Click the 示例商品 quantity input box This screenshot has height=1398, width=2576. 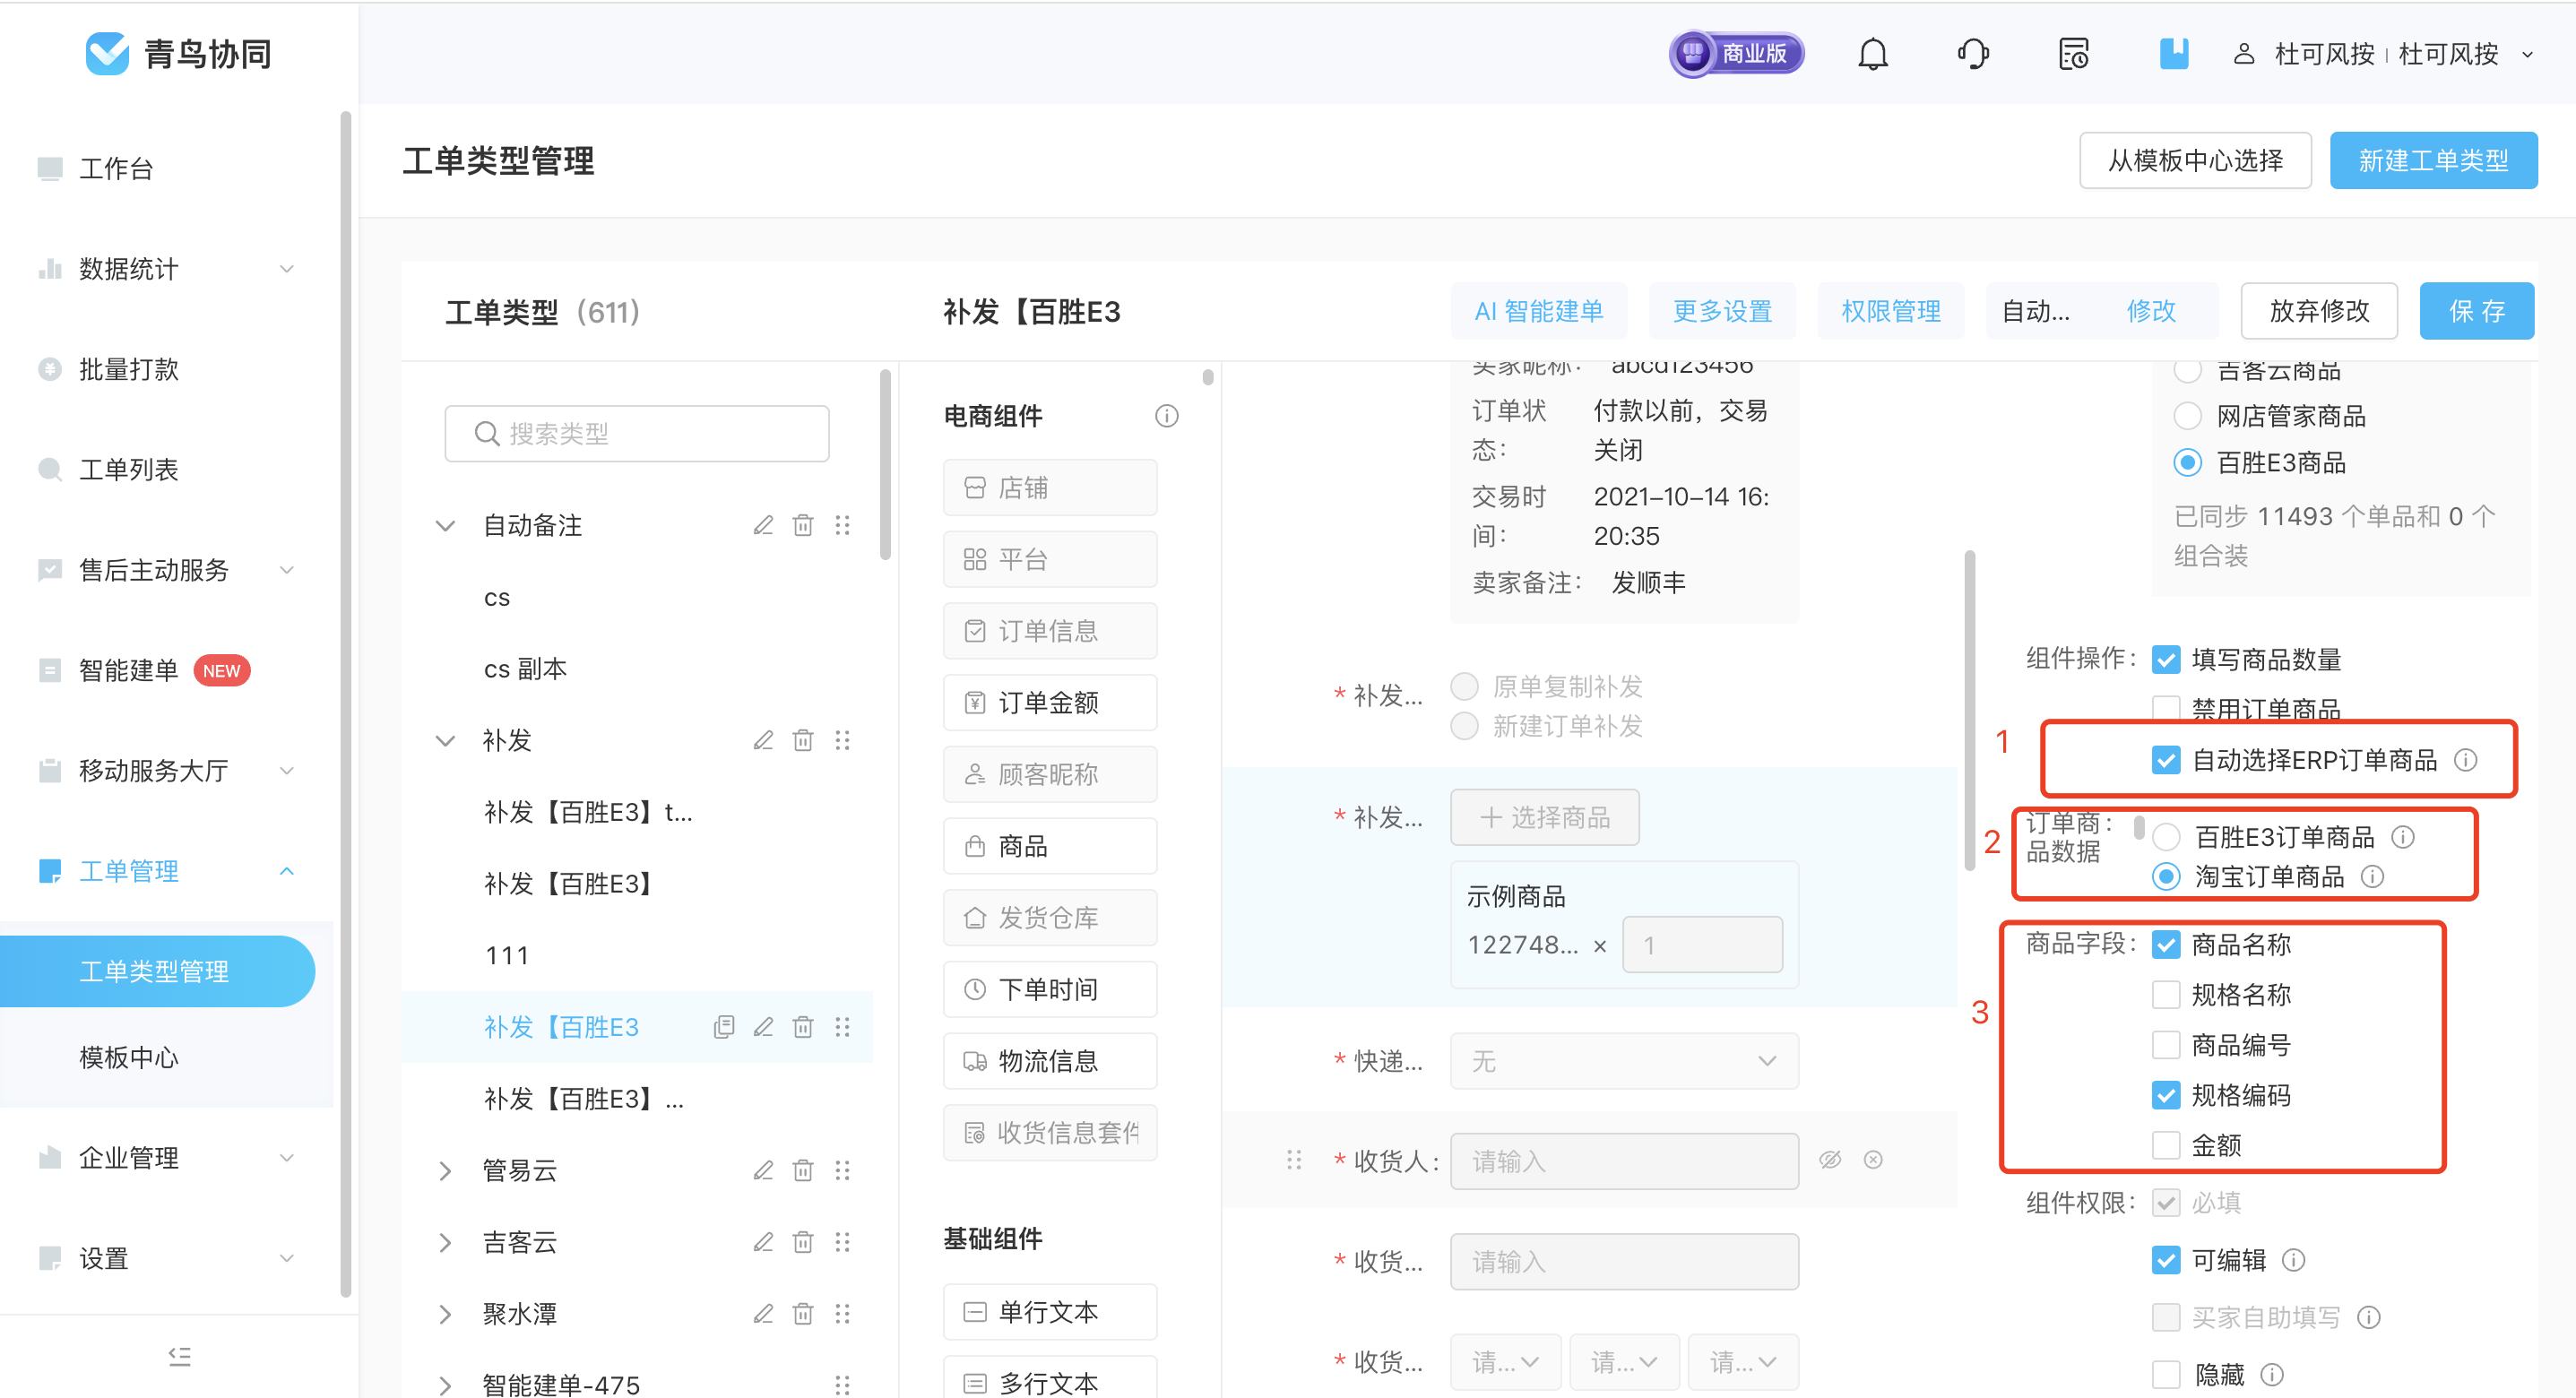(1702, 945)
